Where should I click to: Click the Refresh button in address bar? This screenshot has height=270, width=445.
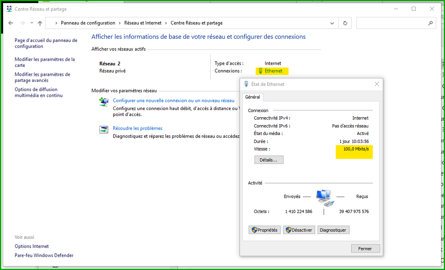345,23
